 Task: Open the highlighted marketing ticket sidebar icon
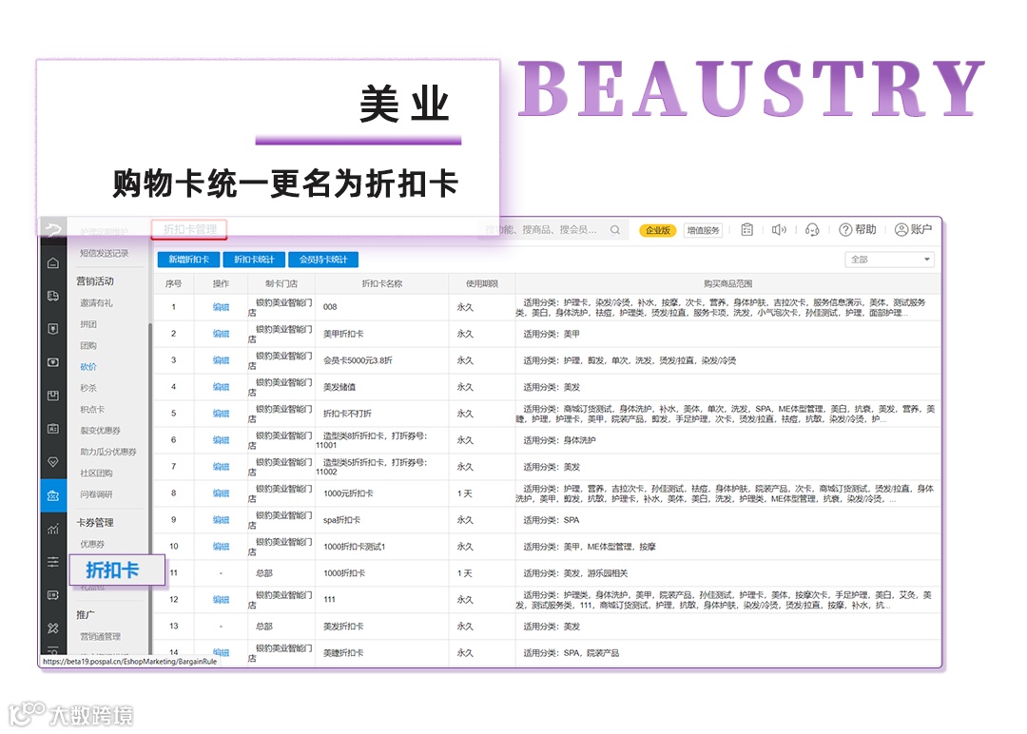coord(53,495)
